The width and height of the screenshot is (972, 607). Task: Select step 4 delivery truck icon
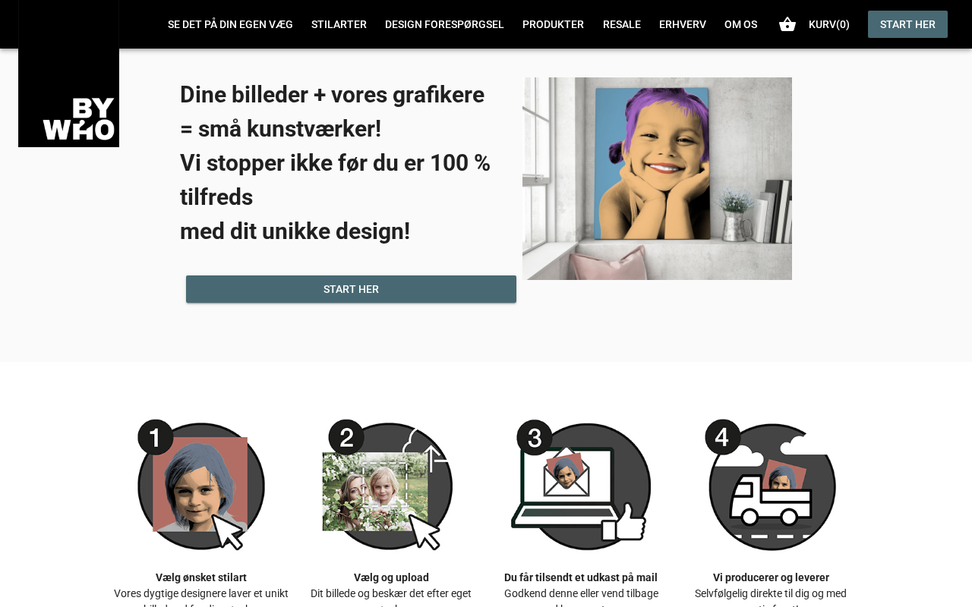771,485
